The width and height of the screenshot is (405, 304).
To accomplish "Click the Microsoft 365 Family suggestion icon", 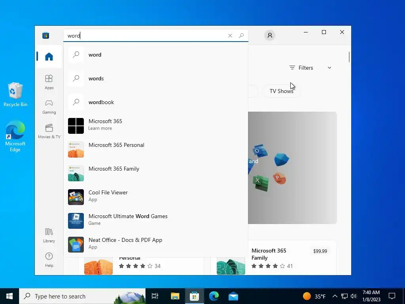I will click(x=76, y=173).
